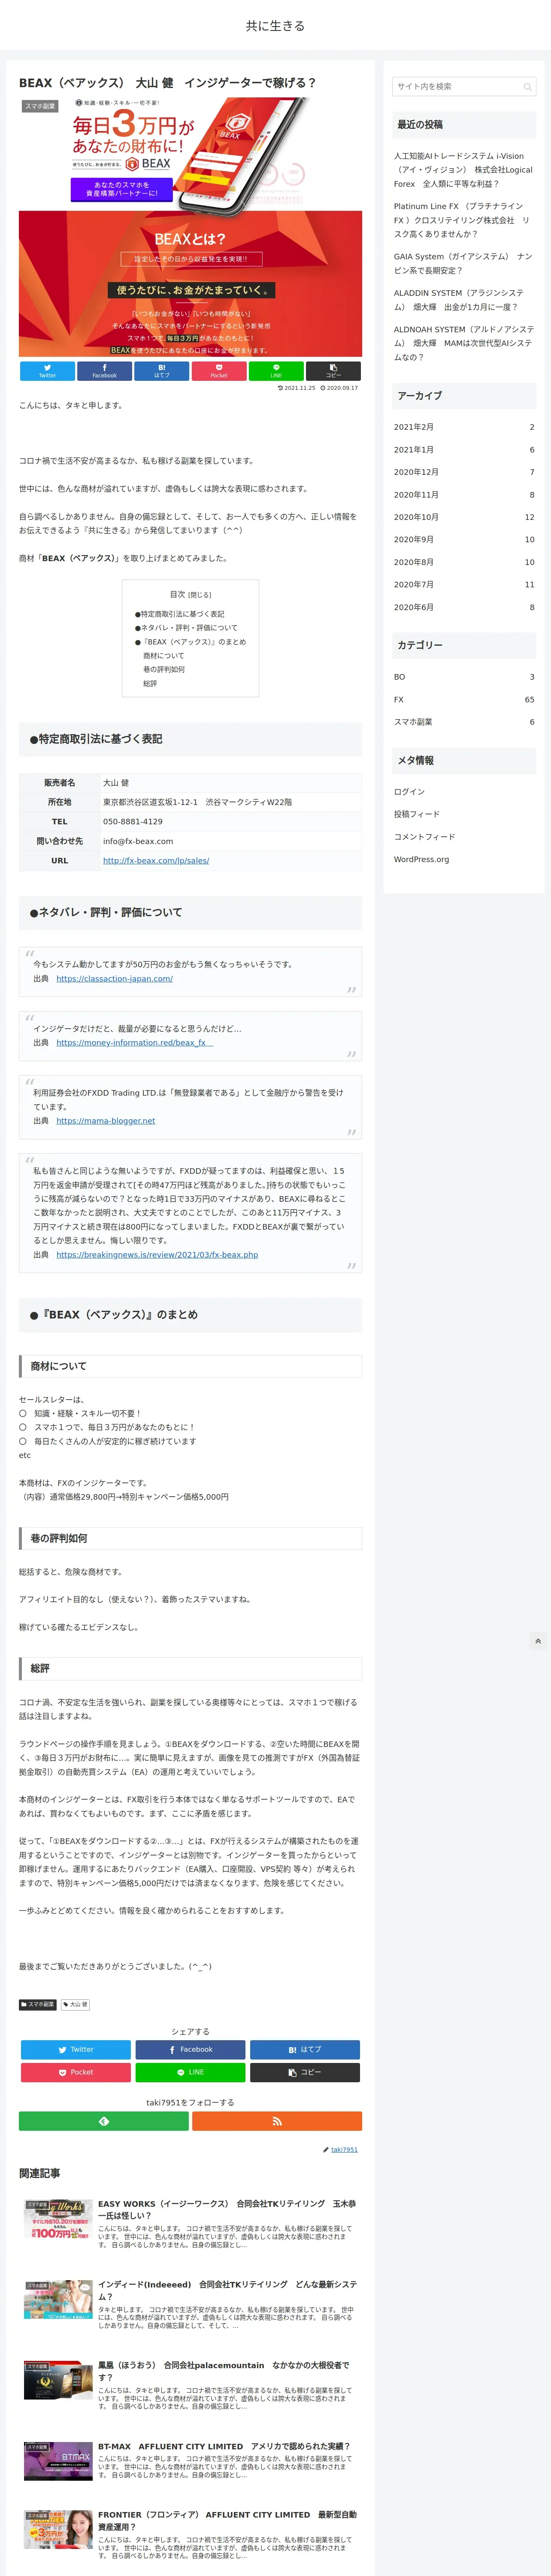The width and height of the screenshot is (551, 2576).
Task: Jump to 総評 in table of contents
Action: 150,684
